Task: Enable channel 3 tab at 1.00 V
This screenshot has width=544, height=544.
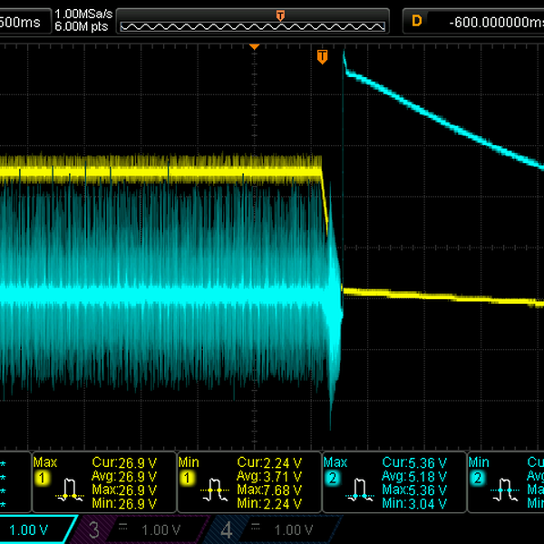Action: 137,529
